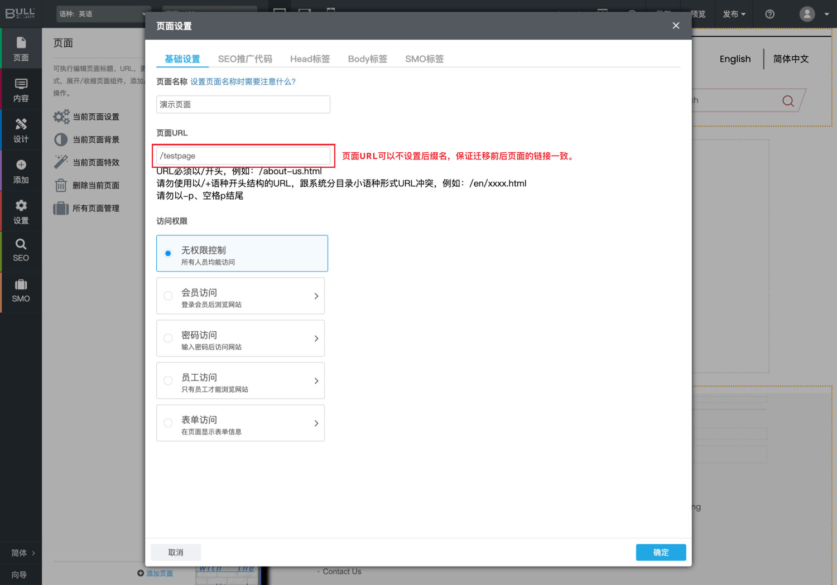Select the 会员访问 radio option
Image resolution: width=837 pixels, height=585 pixels.
coord(168,296)
